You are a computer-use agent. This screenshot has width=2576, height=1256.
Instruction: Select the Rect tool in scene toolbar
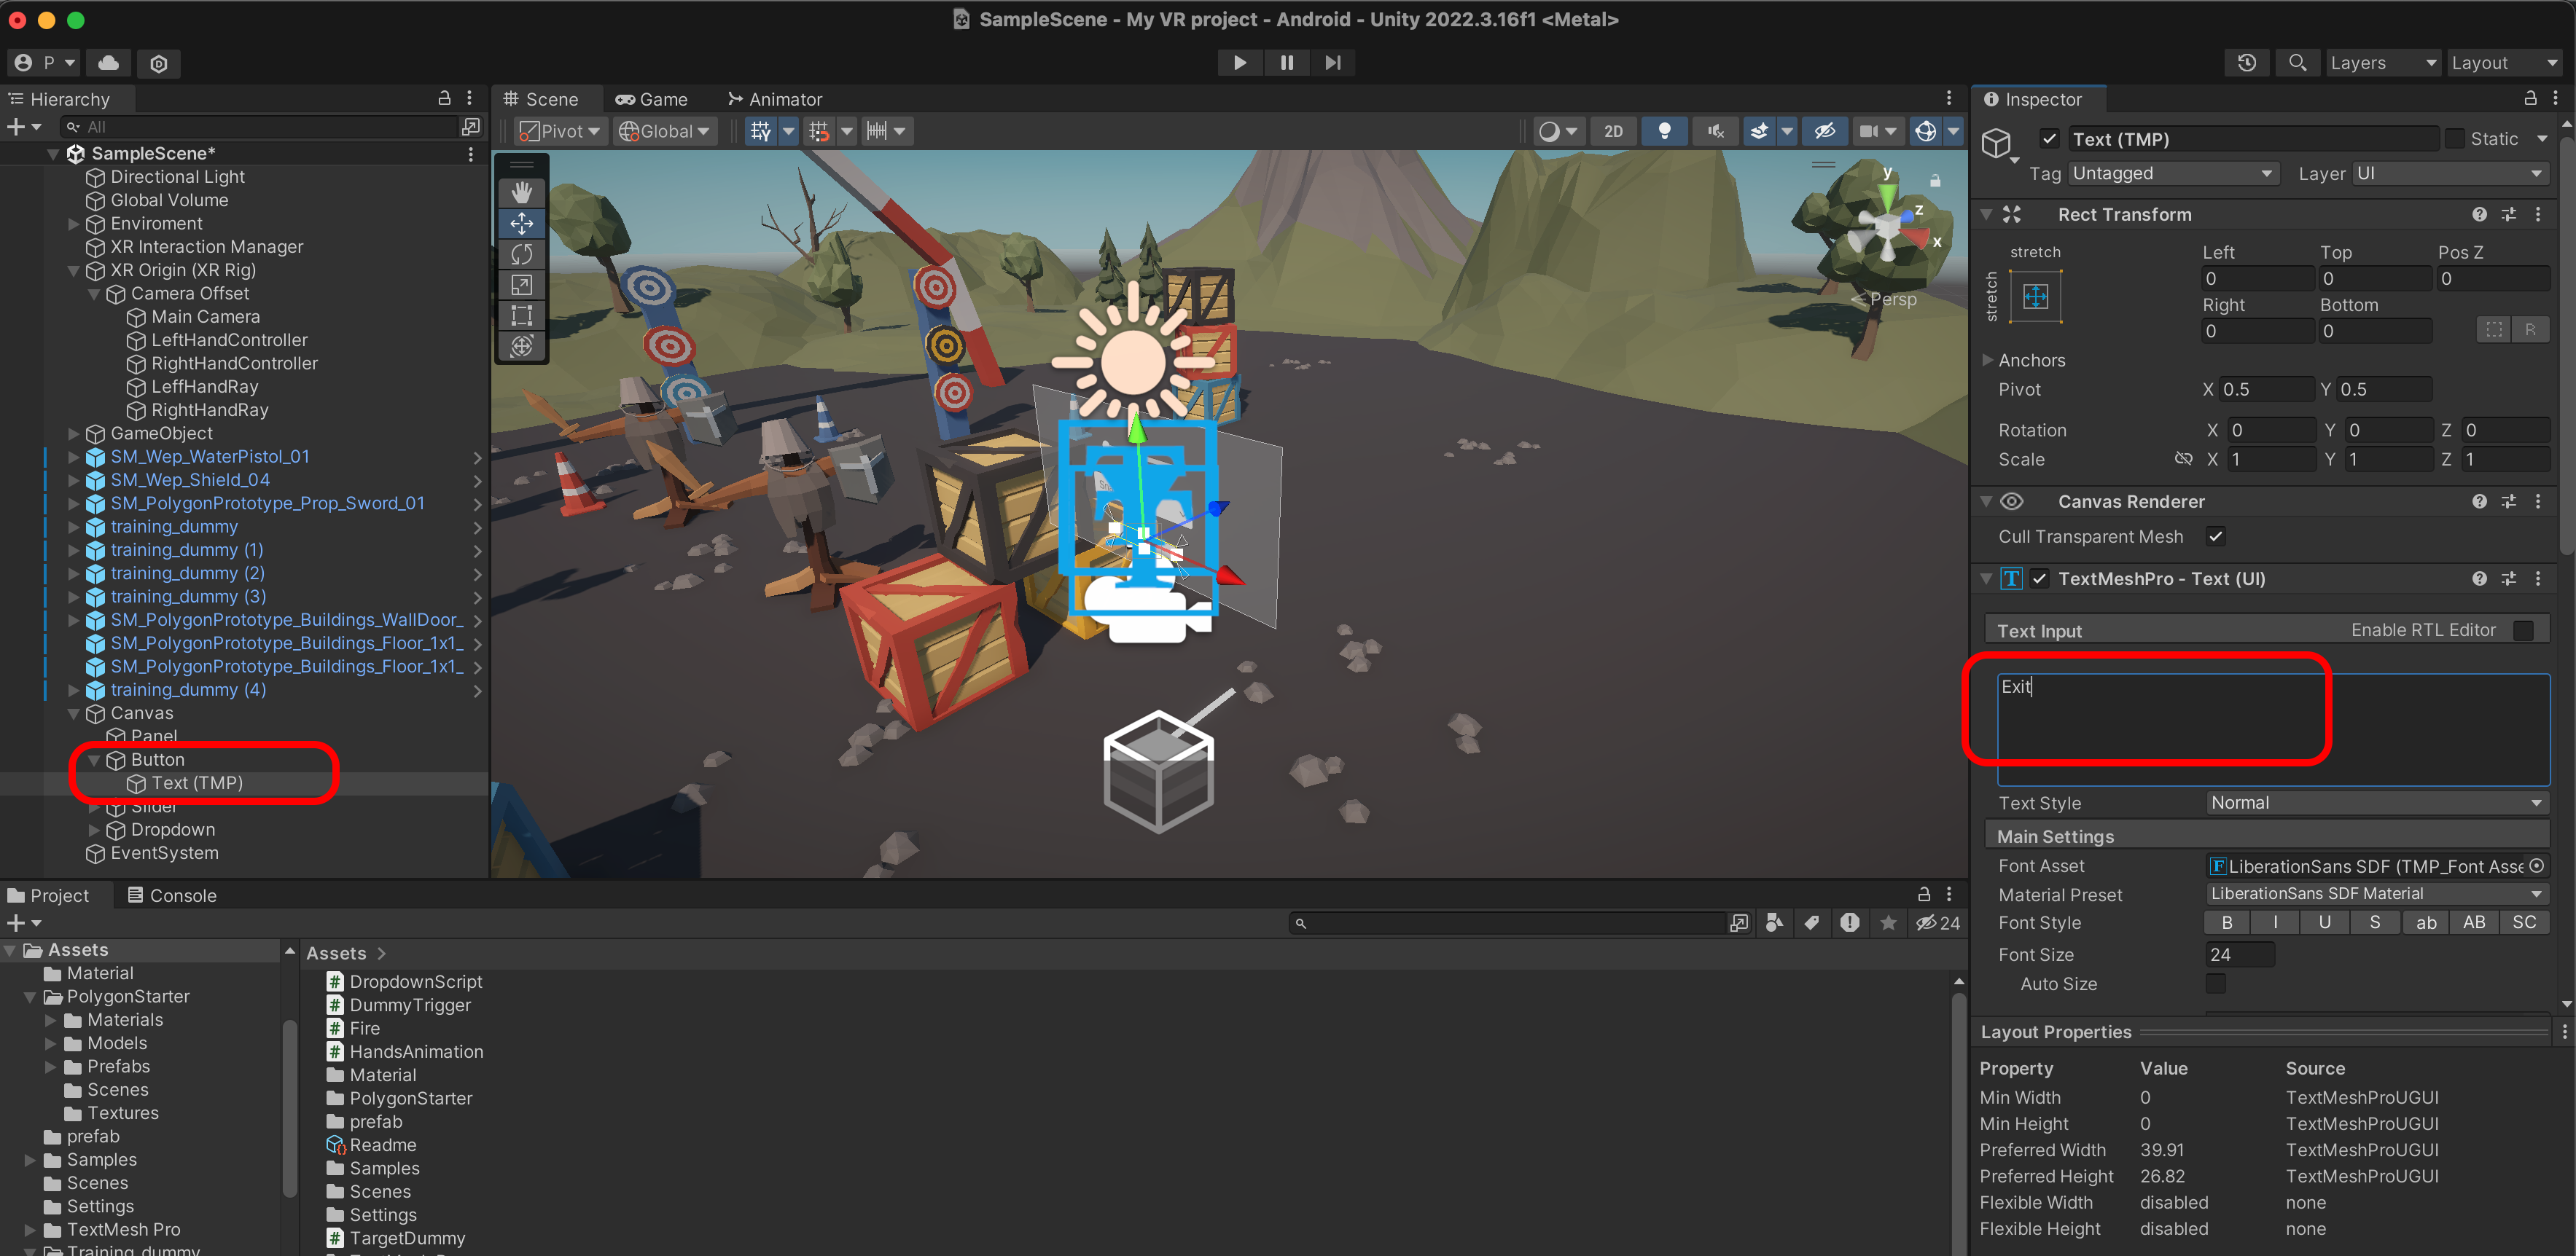click(521, 315)
